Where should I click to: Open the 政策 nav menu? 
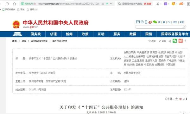point(85,34)
